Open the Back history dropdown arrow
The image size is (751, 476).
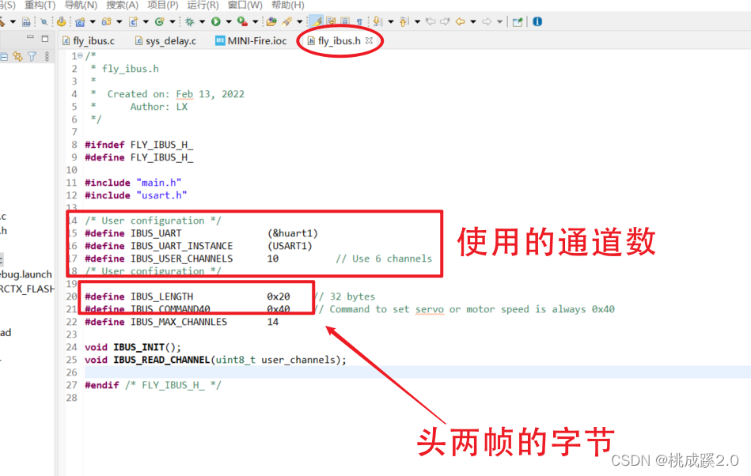[x=473, y=21]
